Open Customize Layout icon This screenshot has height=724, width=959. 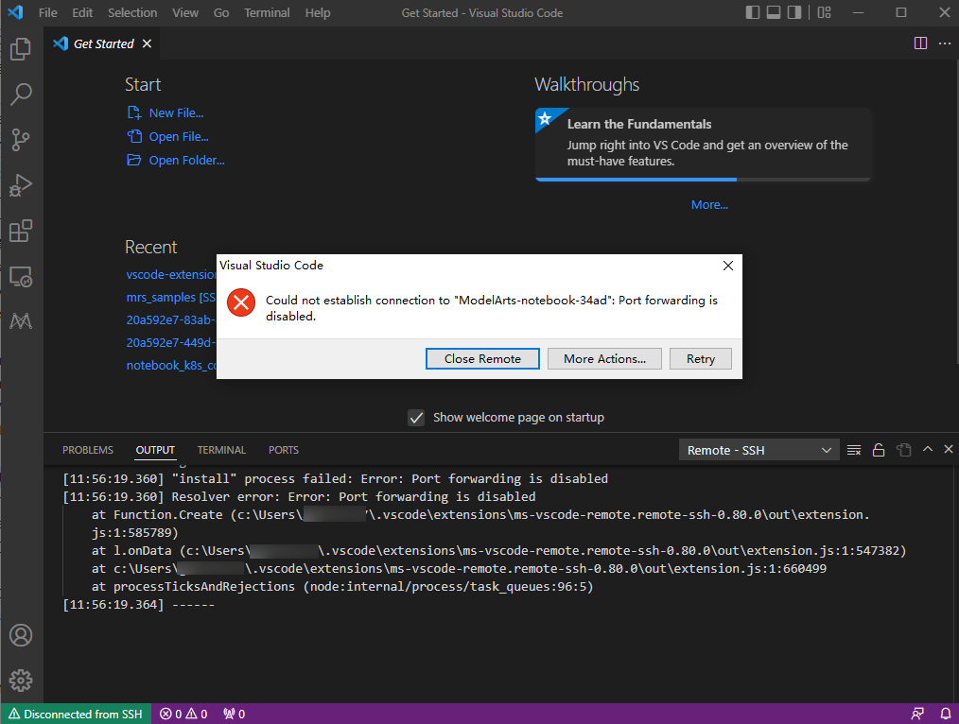tap(825, 12)
